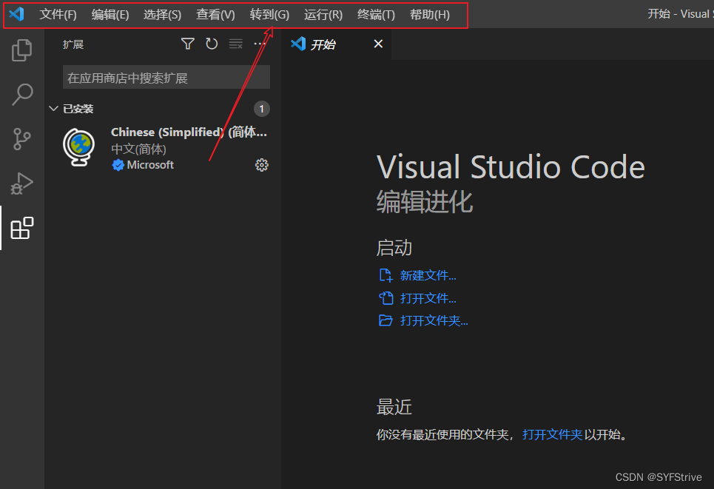Image resolution: width=714 pixels, height=489 pixels.
Task: Open the 文件(F) menu
Action: point(58,15)
